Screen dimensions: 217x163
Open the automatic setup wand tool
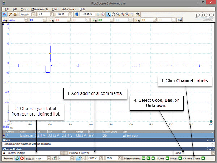coord(10,14)
